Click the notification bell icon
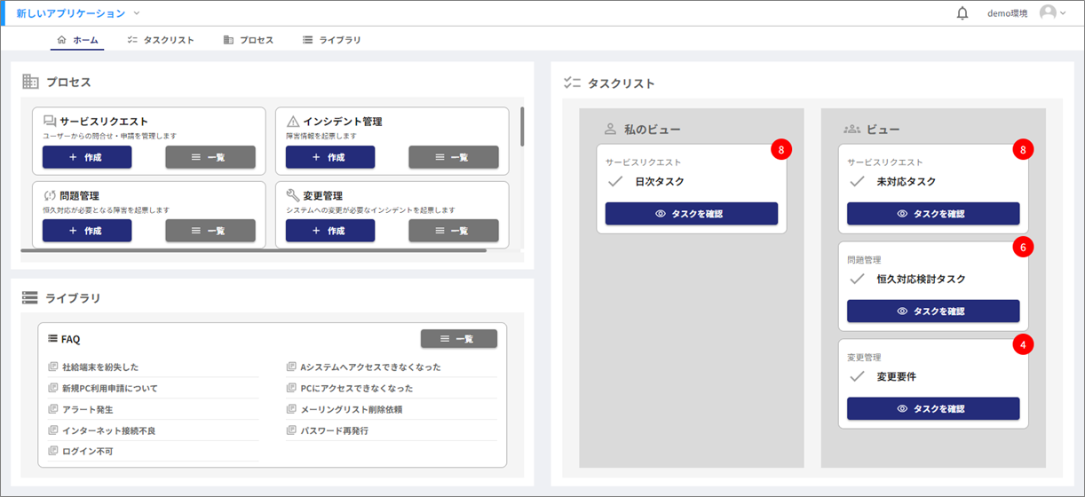 coord(962,13)
